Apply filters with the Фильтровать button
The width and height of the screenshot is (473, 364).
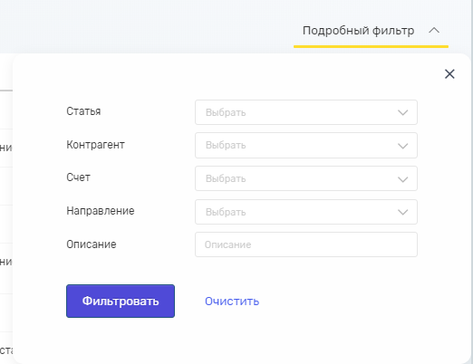(x=121, y=301)
